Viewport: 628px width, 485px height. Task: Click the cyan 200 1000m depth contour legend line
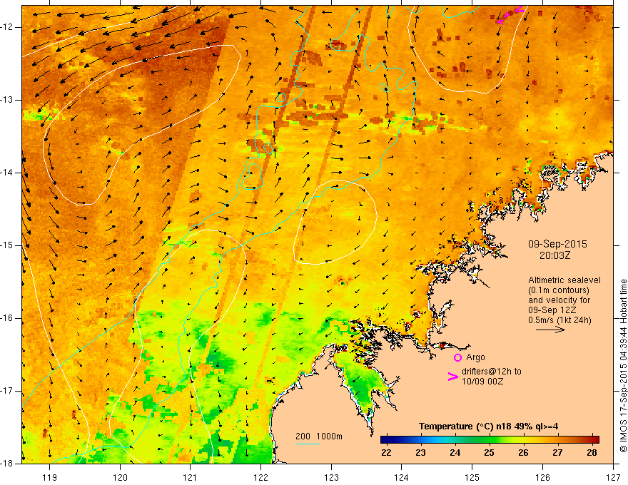click(307, 444)
